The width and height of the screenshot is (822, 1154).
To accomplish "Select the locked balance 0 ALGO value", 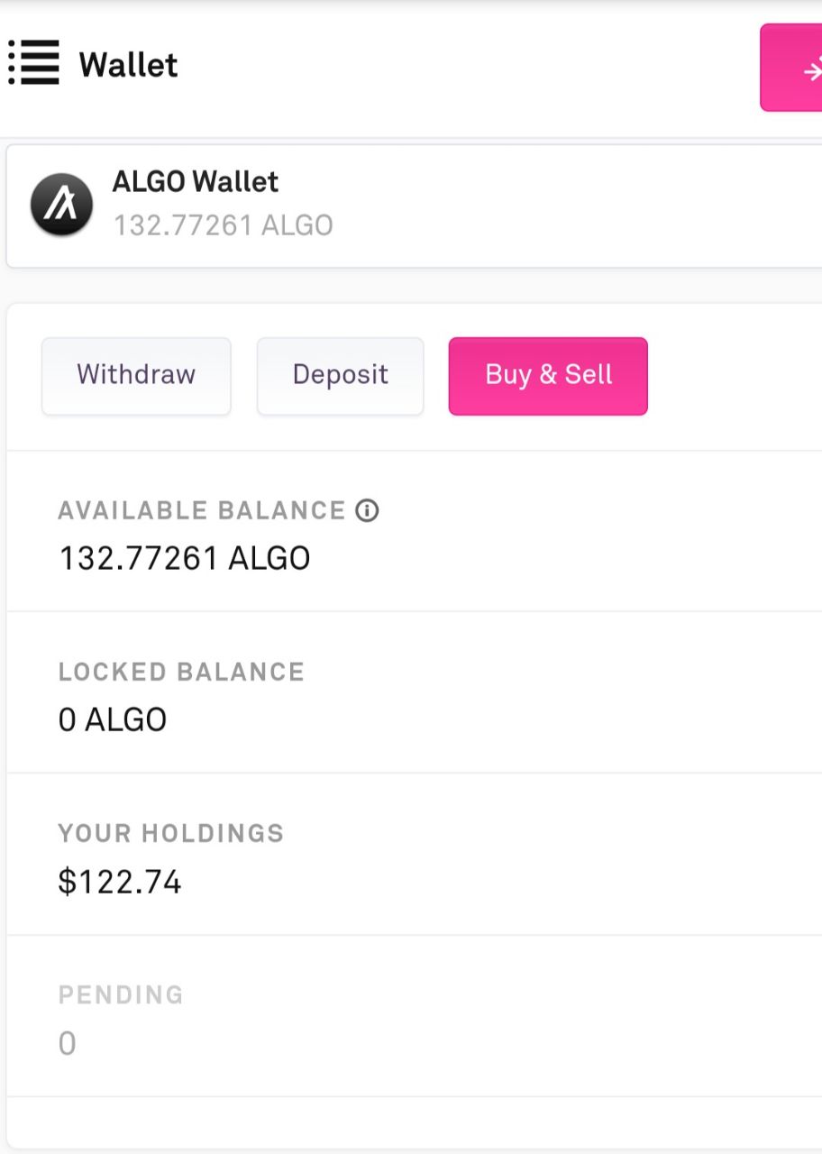I will click(113, 720).
